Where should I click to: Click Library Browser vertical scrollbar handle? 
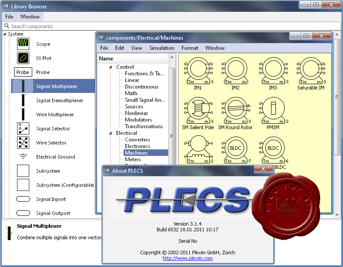click(x=337, y=97)
